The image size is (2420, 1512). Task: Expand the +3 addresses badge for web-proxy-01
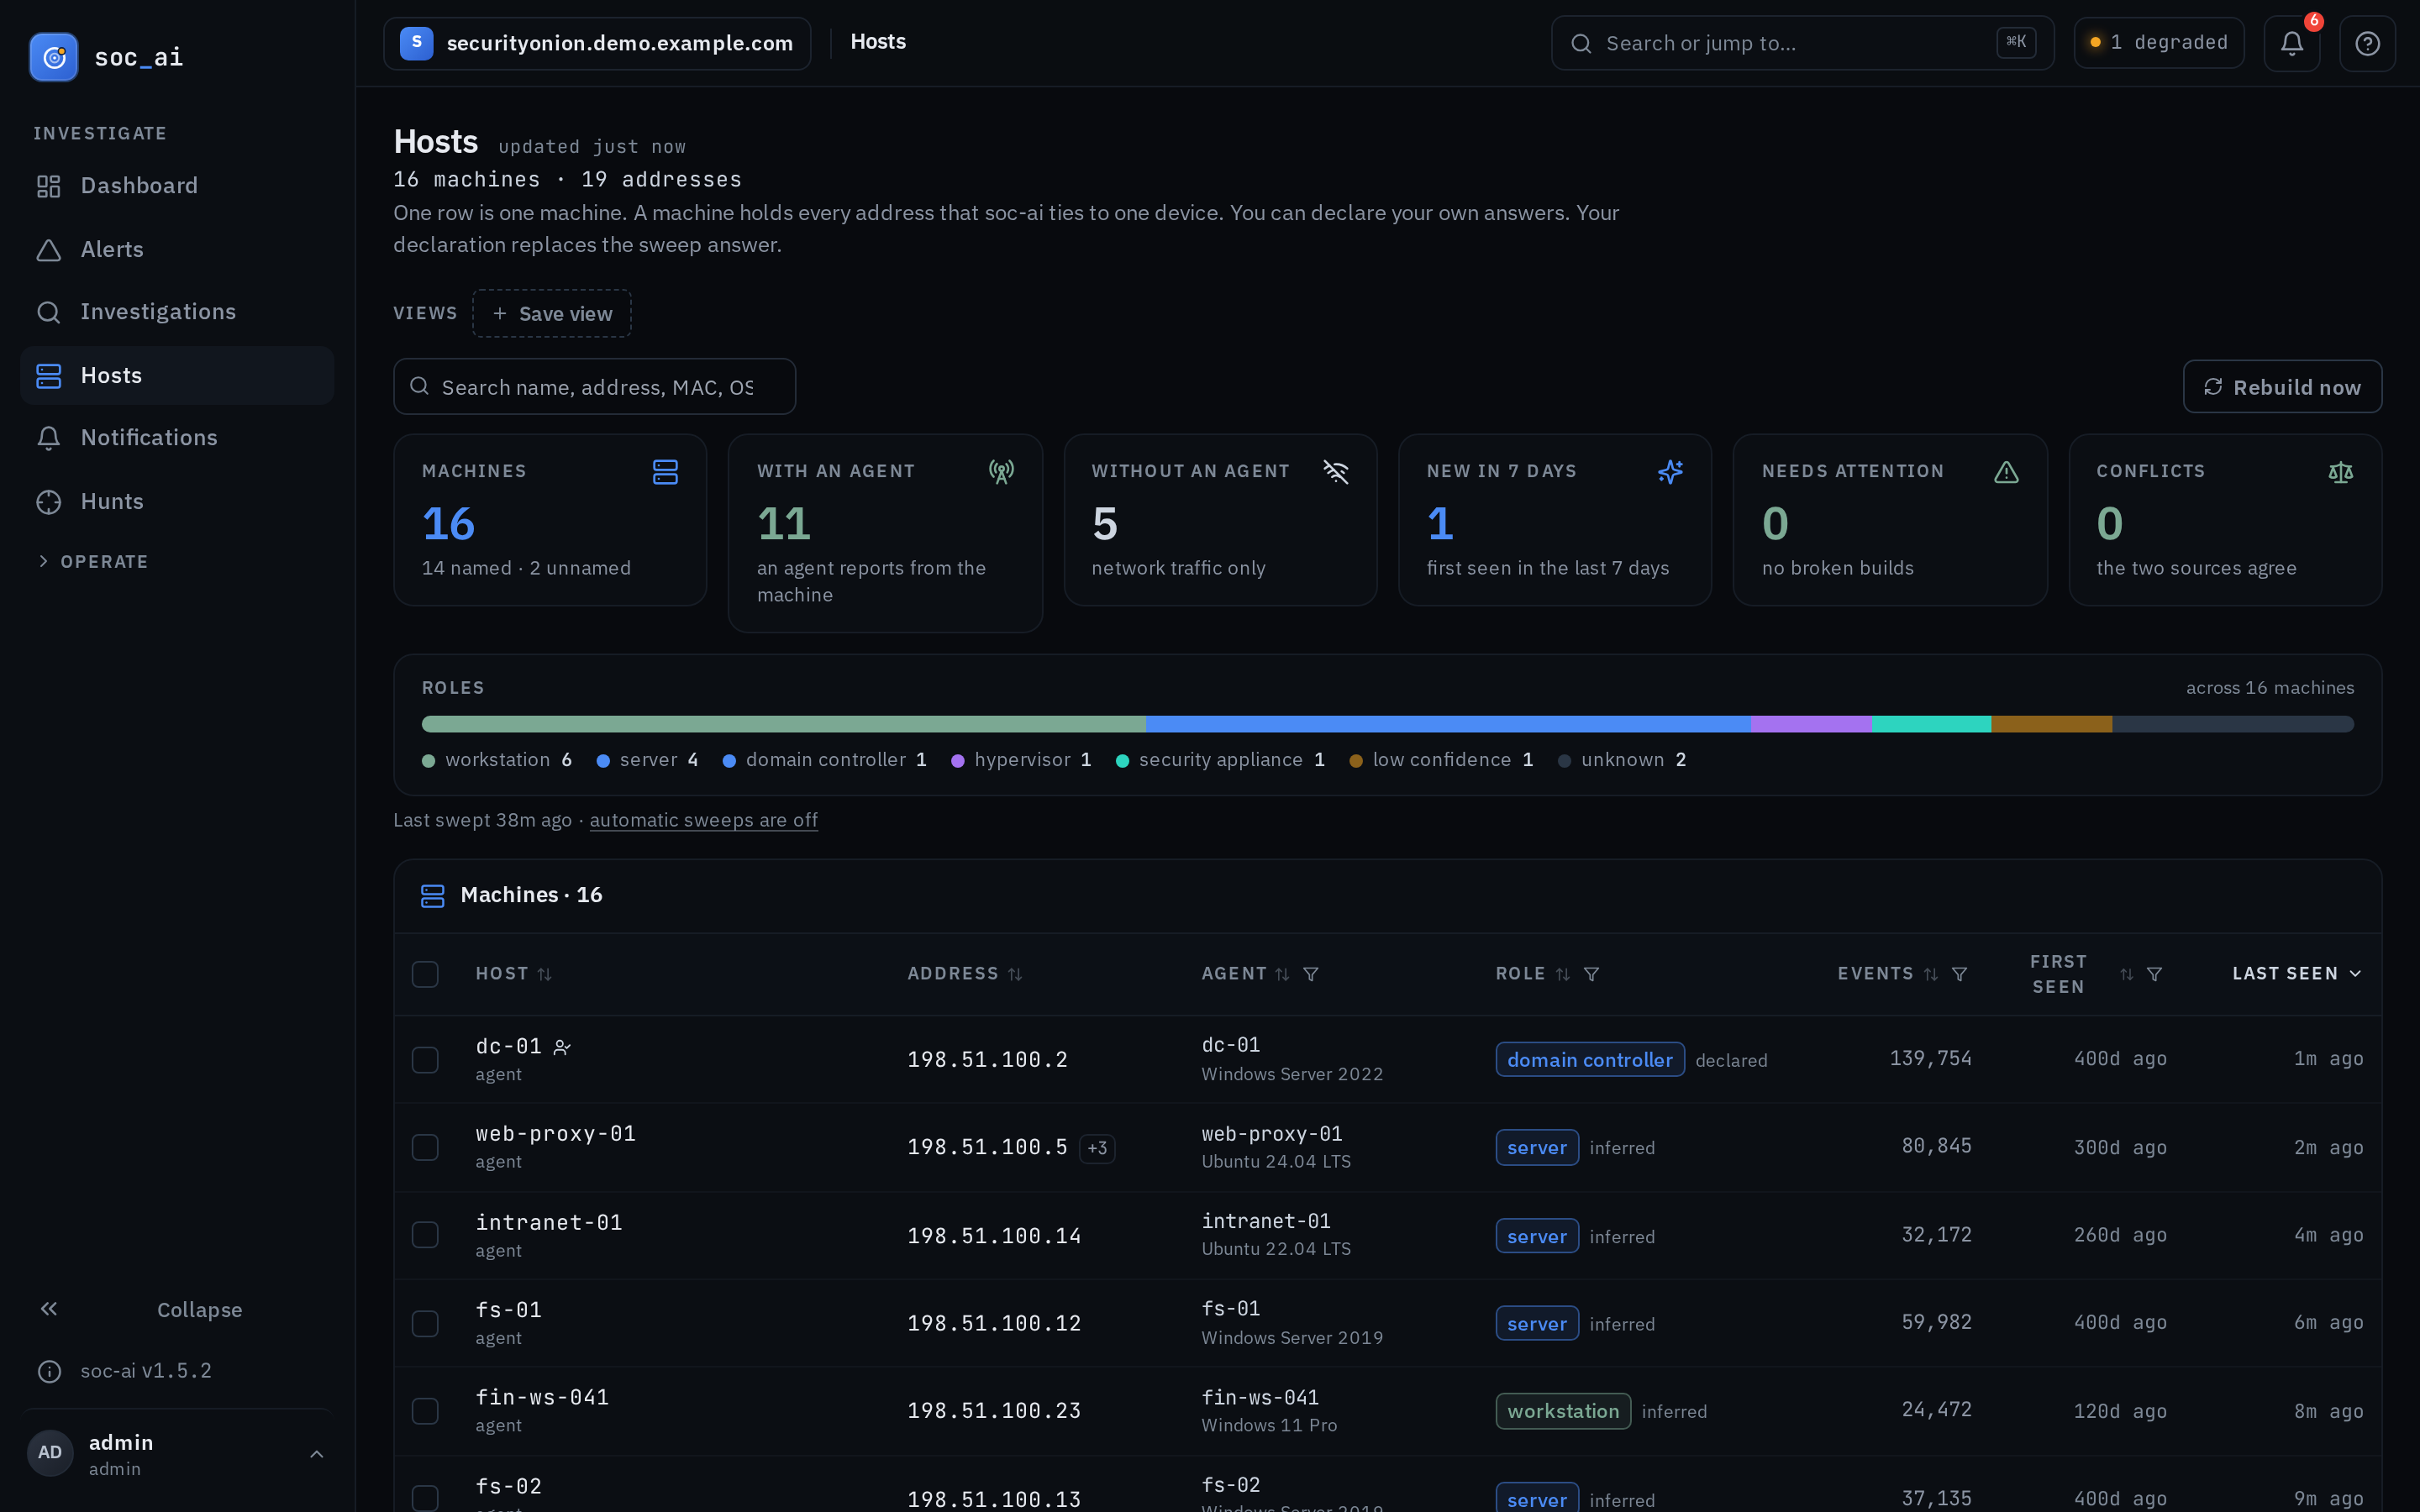[x=1097, y=1148]
